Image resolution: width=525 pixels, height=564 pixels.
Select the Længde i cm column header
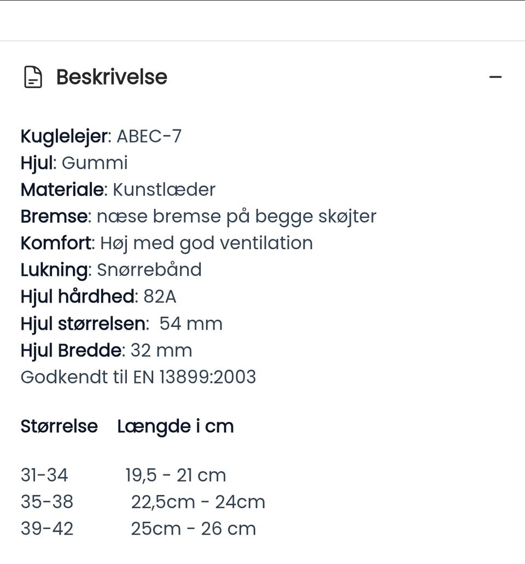pyautogui.click(x=176, y=426)
